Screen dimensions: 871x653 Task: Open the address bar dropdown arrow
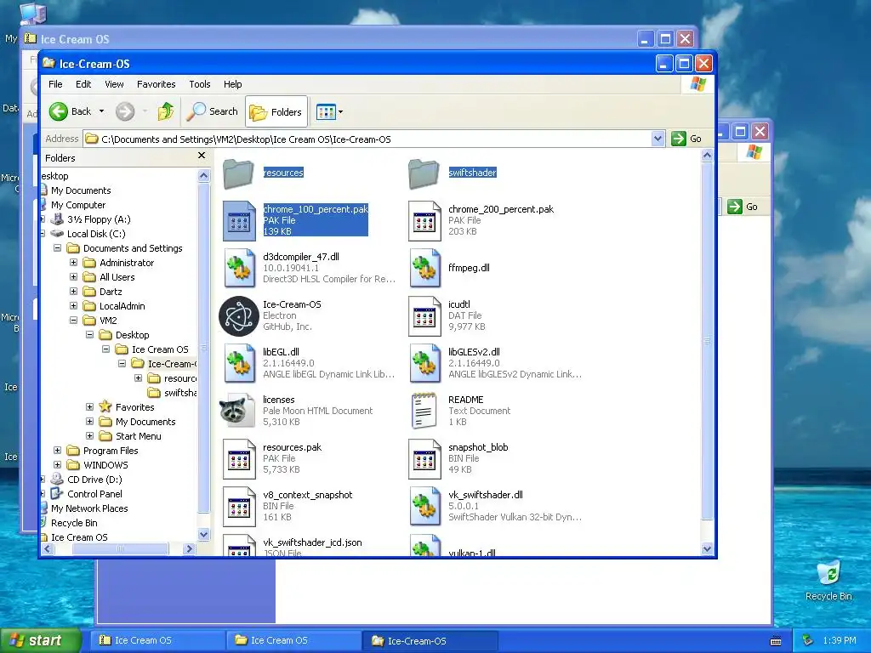658,139
